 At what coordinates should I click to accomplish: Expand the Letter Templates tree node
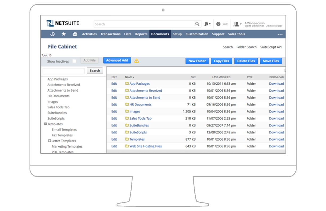point(50,141)
